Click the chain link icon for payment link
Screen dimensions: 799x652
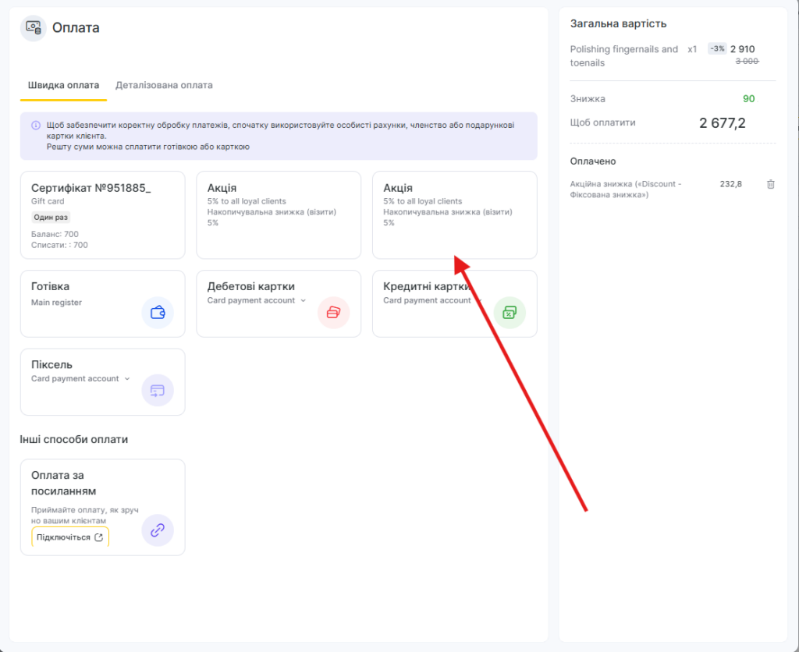pyautogui.click(x=158, y=530)
